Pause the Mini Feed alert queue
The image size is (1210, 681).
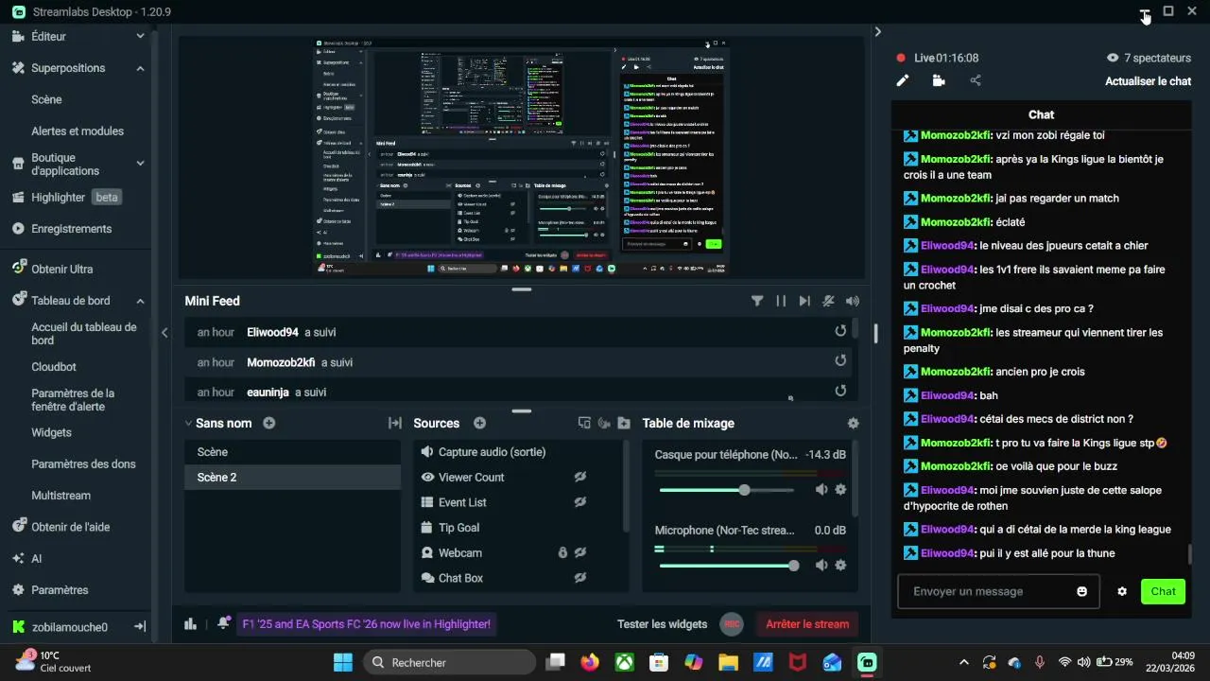tap(781, 301)
